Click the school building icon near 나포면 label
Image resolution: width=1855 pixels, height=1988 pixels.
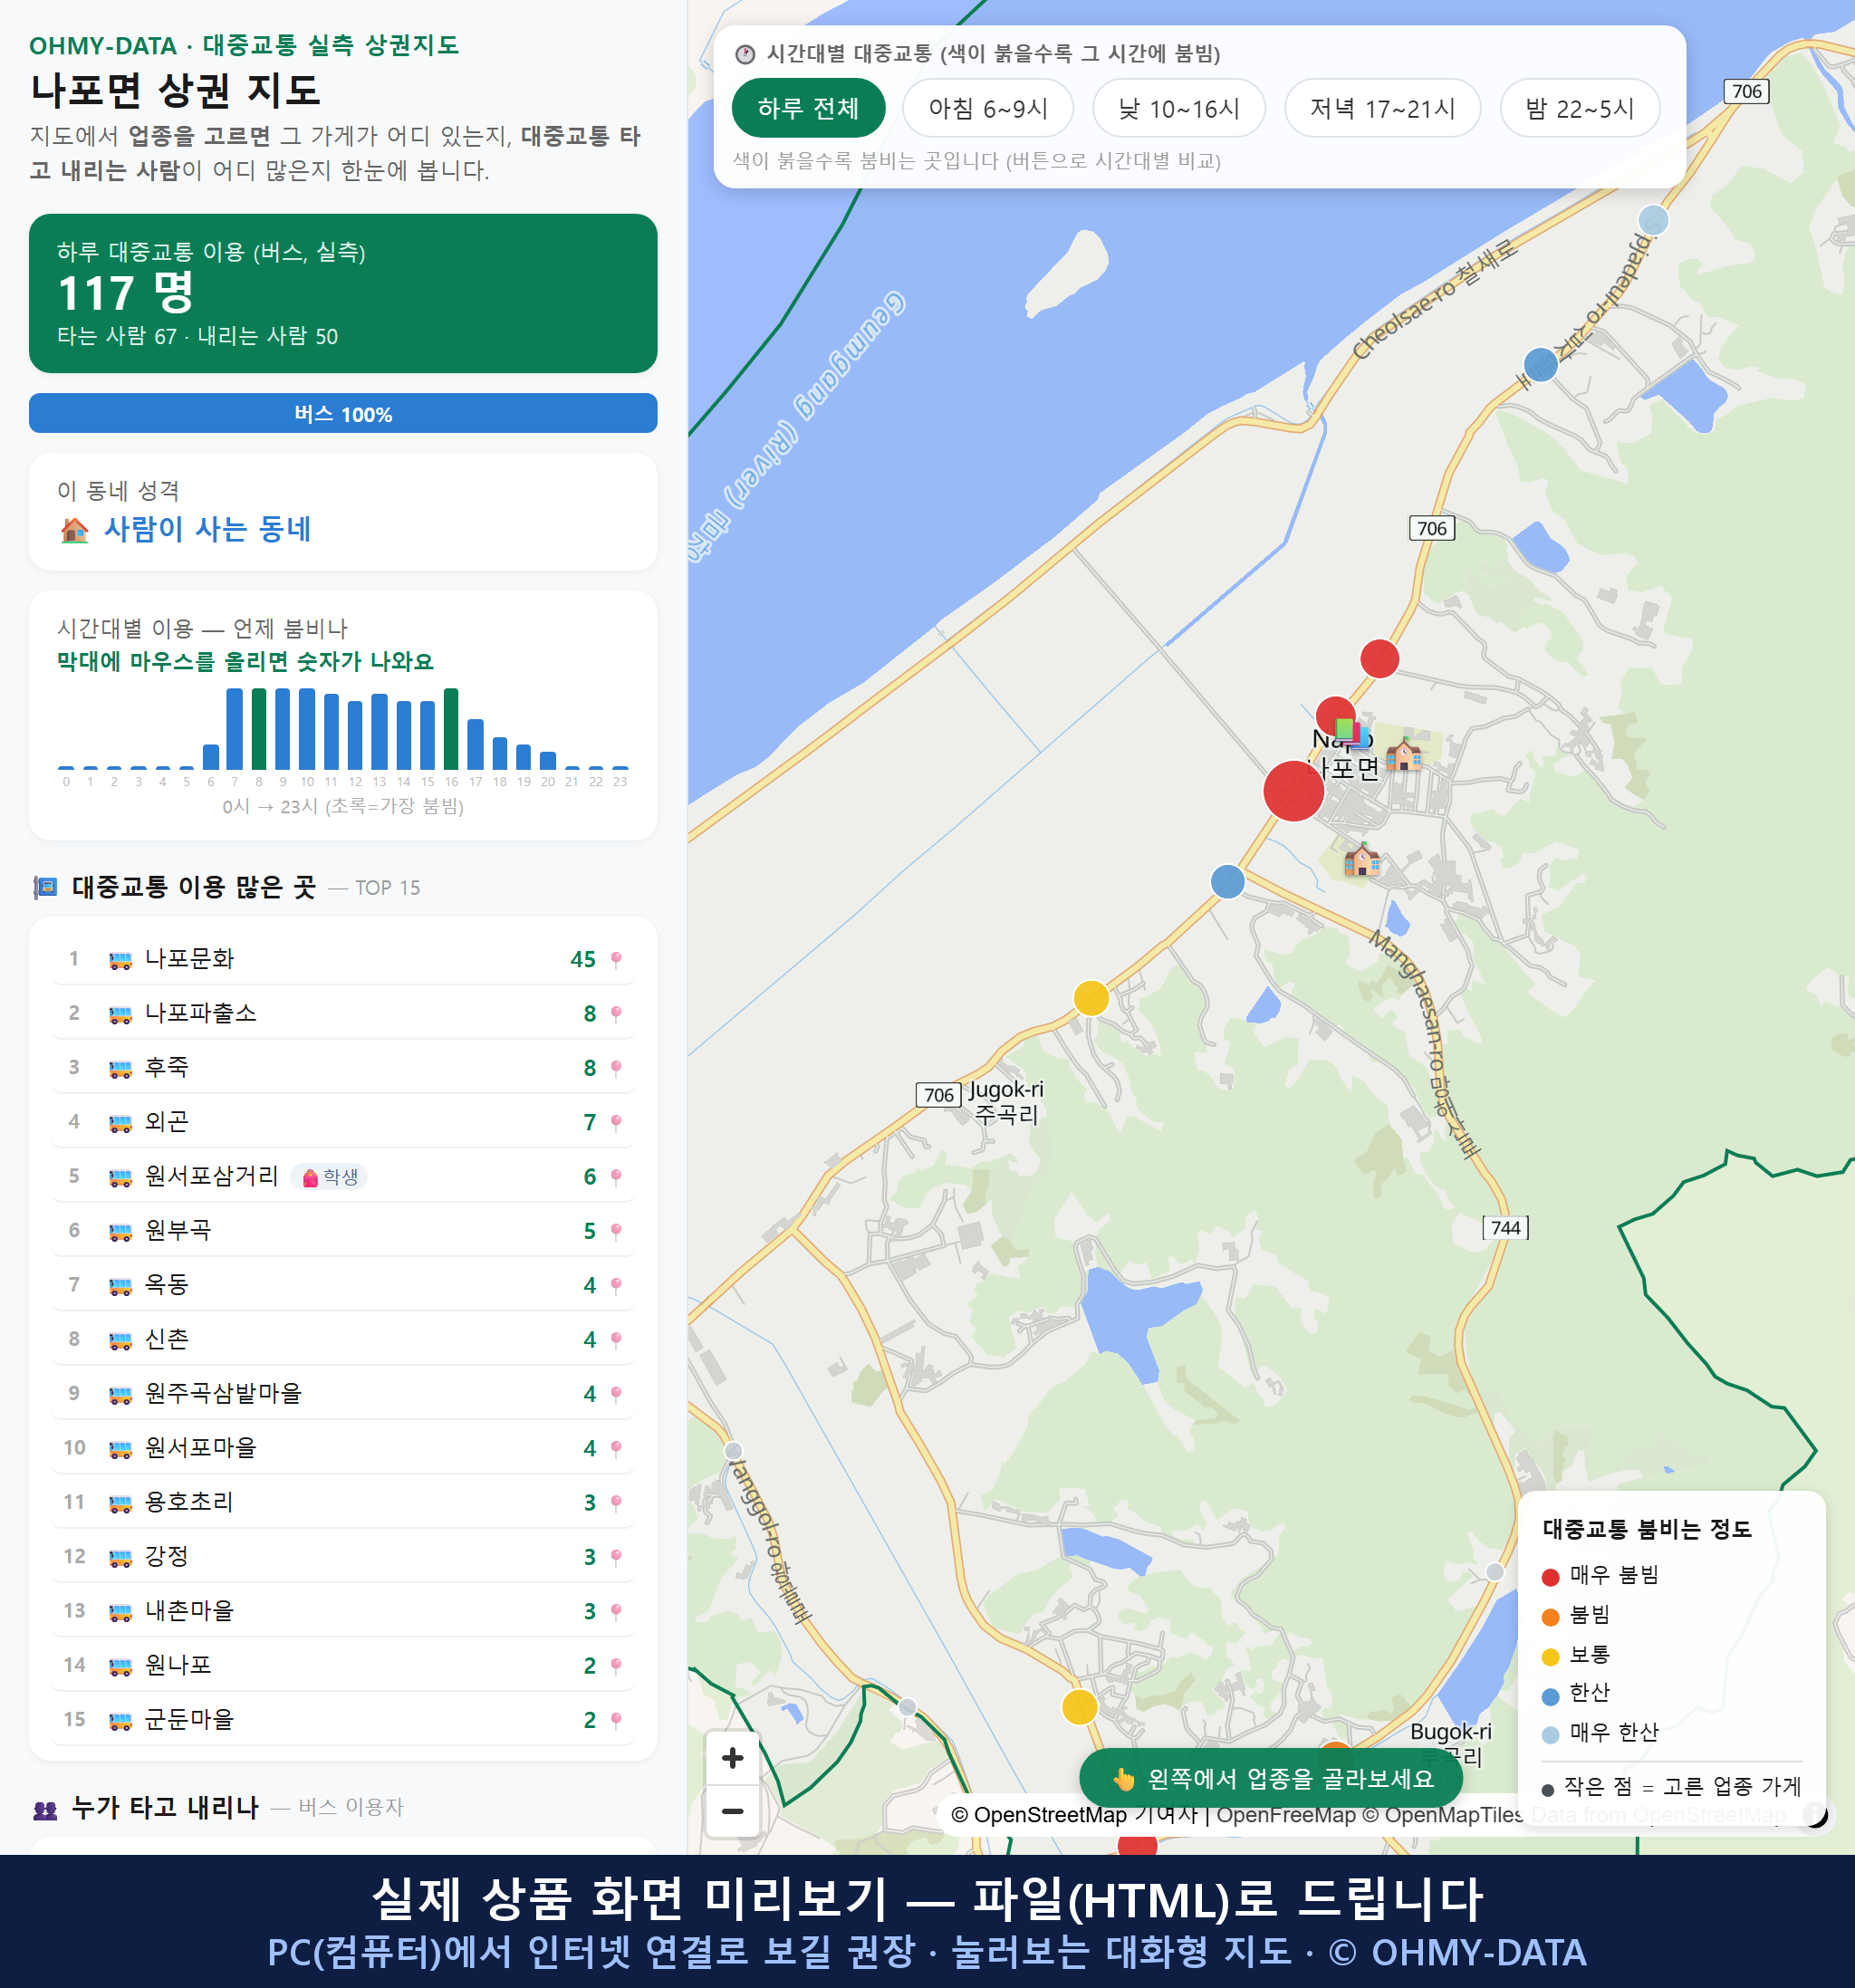point(1404,754)
